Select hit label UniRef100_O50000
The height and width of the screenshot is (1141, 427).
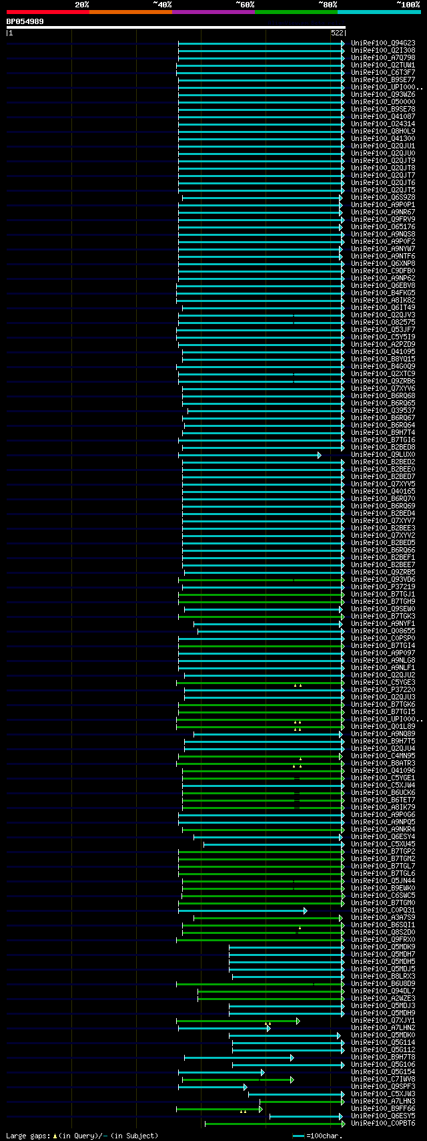(x=383, y=102)
